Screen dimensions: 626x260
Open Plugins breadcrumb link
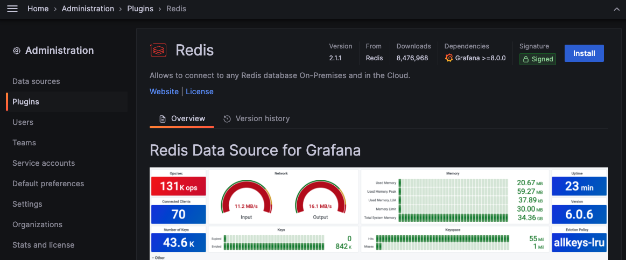[140, 9]
